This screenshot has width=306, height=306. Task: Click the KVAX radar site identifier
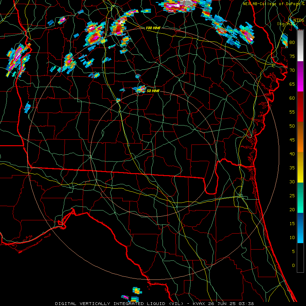tap(199, 304)
